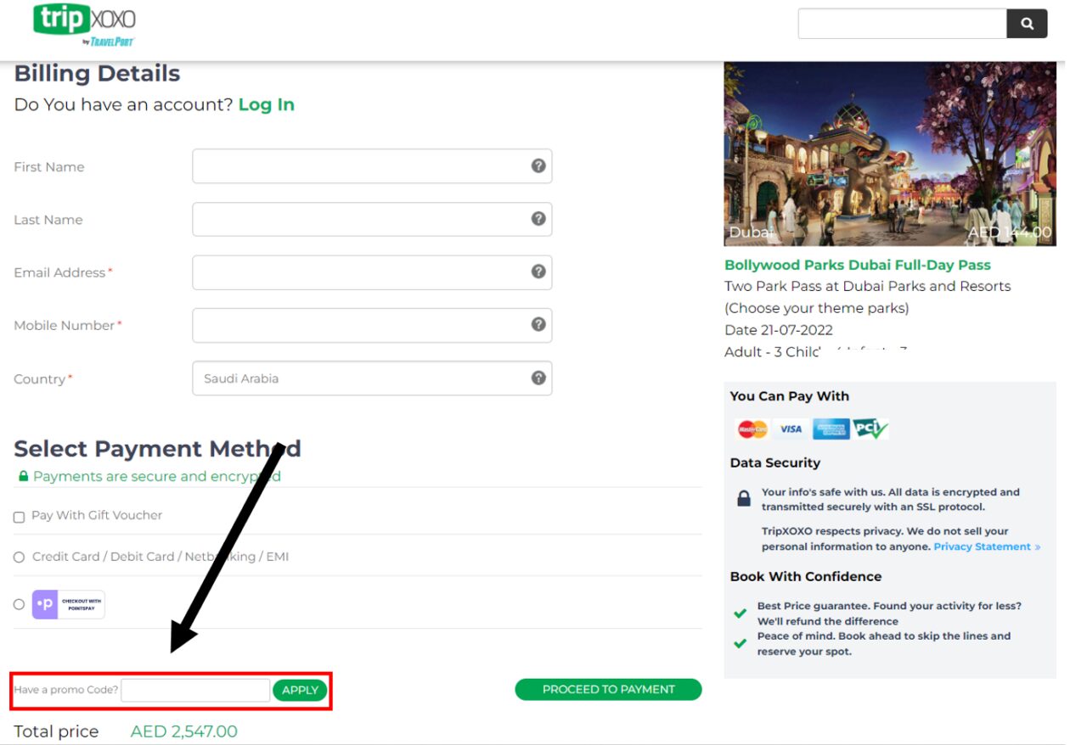Click the Mobile Number input field

click(372, 325)
